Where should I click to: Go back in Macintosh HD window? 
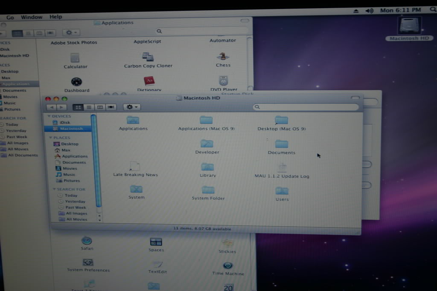point(52,107)
